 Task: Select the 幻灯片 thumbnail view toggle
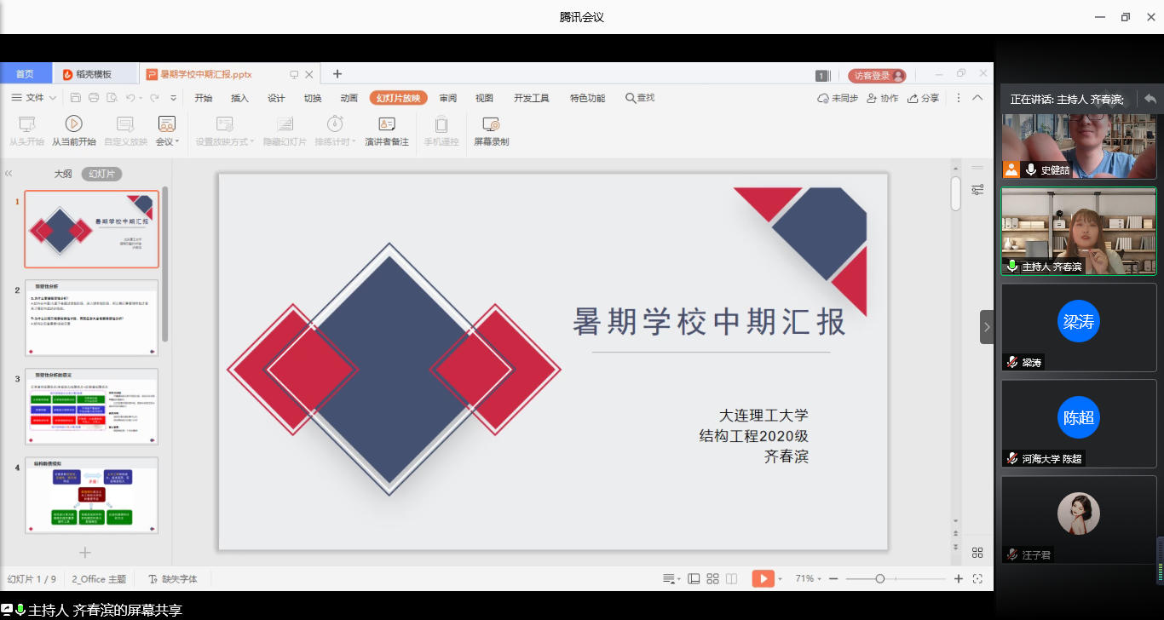tap(102, 174)
